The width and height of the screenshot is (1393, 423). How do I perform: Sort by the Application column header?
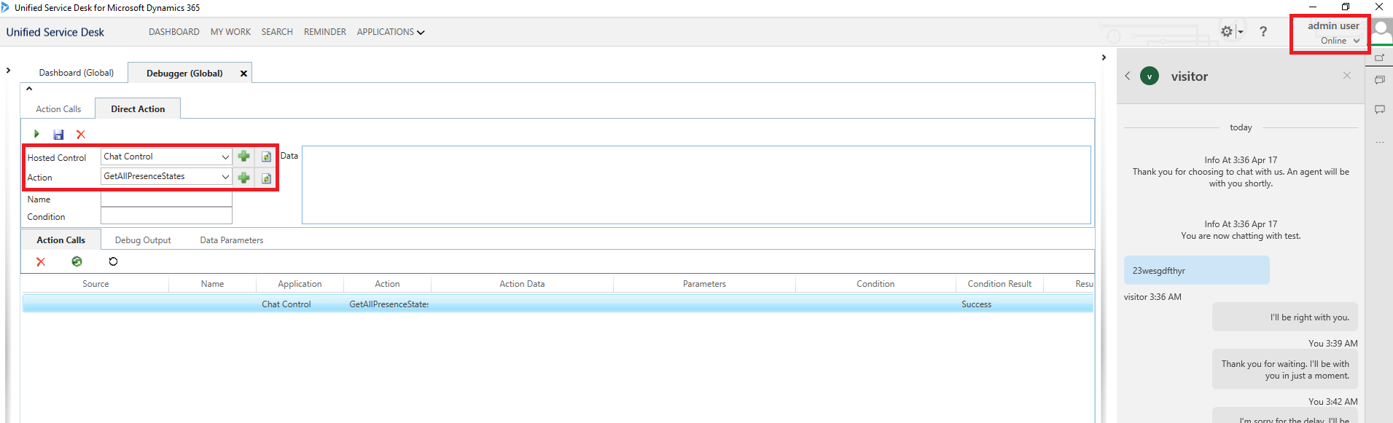(x=300, y=284)
